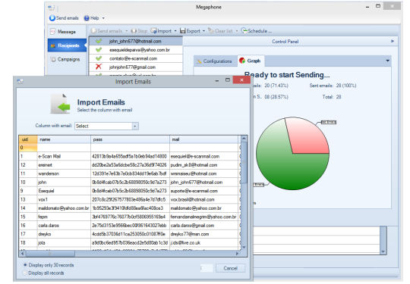The width and height of the screenshot is (410, 284).
Task: Click the mail column header
Action: pyautogui.click(x=204, y=139)
